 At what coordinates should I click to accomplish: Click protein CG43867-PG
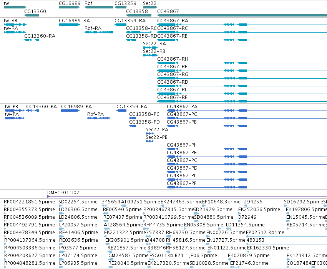tap(182, 160)
